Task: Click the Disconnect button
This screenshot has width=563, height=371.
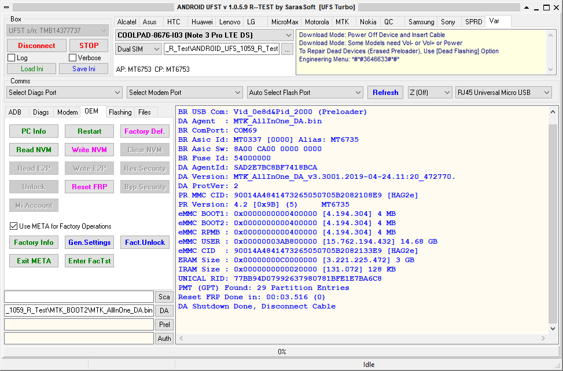Action: (36, 46)
